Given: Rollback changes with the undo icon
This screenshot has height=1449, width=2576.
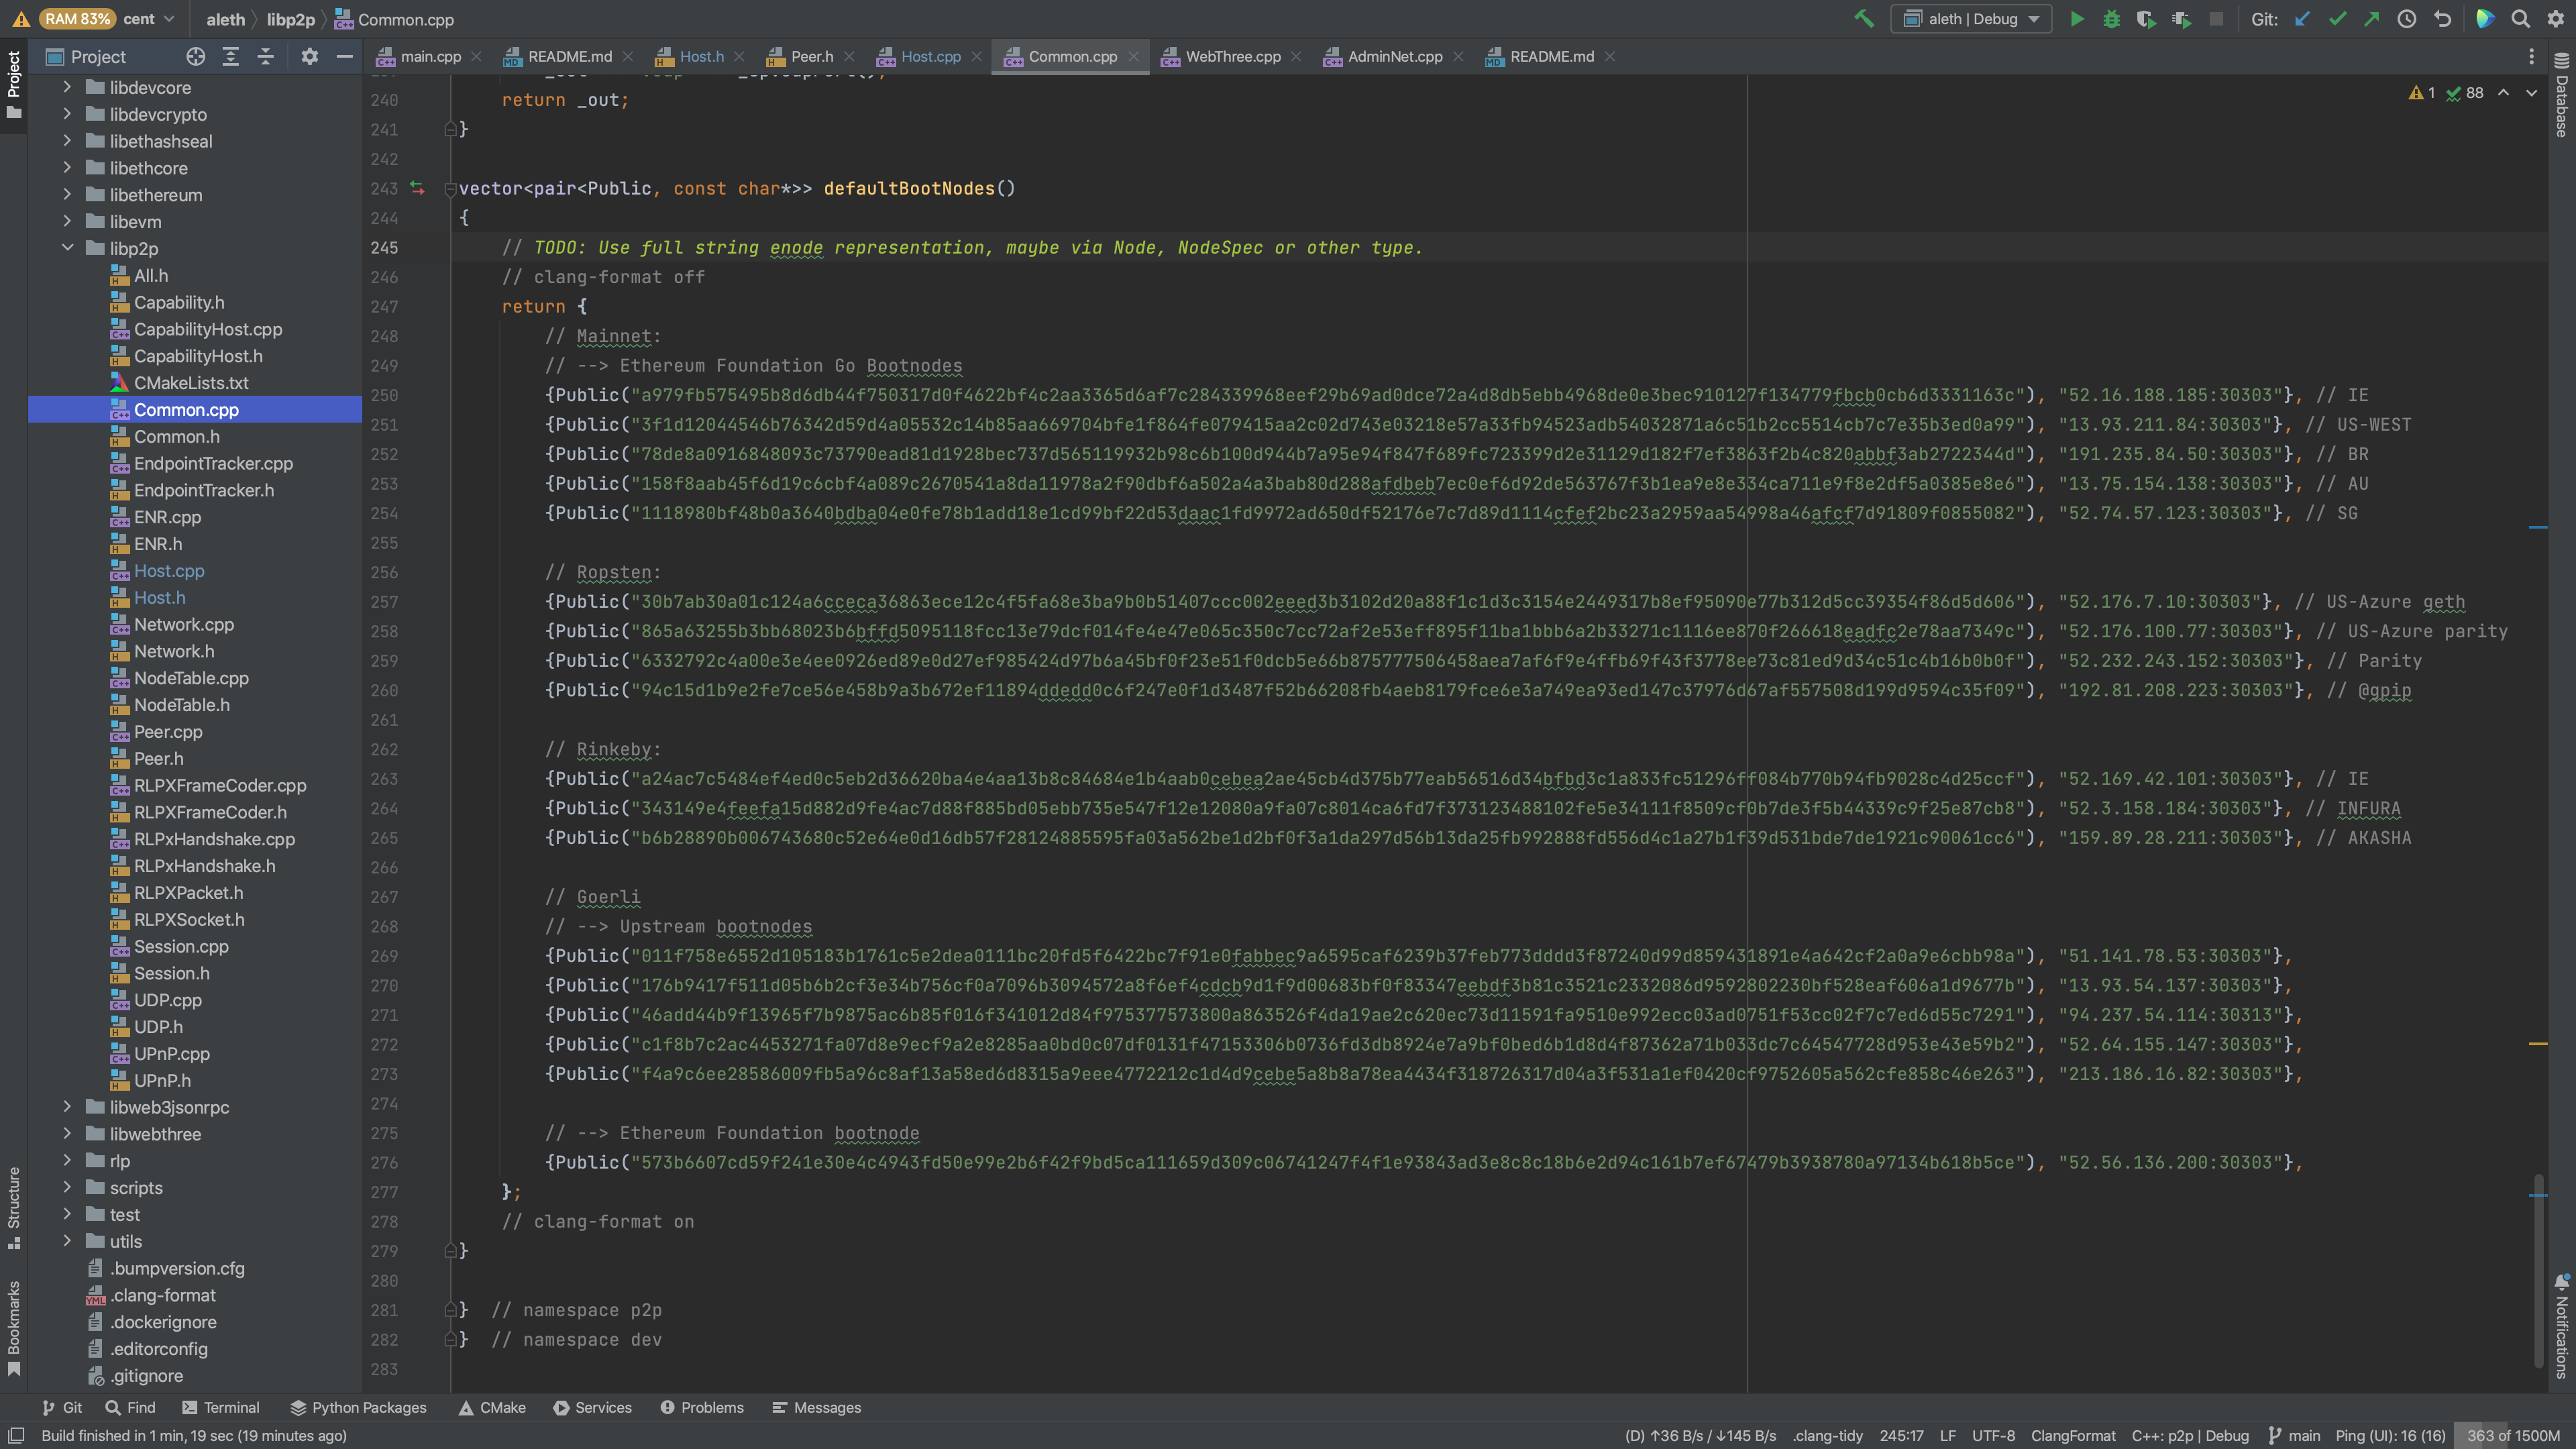Looking at the screenshot, I should coord(2442,19).
